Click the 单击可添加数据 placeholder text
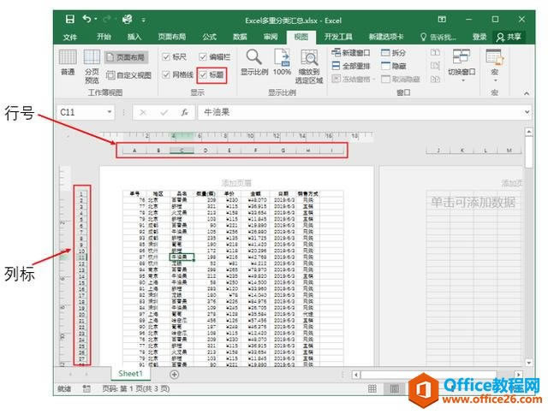 [x=473, y=202]
